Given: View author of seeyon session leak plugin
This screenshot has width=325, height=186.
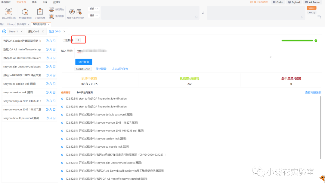Looking at the screenshot, I should [51, 92].
